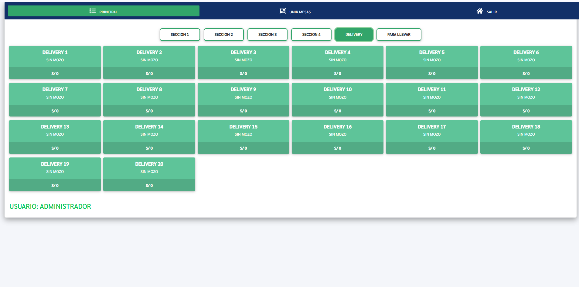Select the DELIVERY 15 card
This screenshot has height=287, width=579.
click(244, 137)
